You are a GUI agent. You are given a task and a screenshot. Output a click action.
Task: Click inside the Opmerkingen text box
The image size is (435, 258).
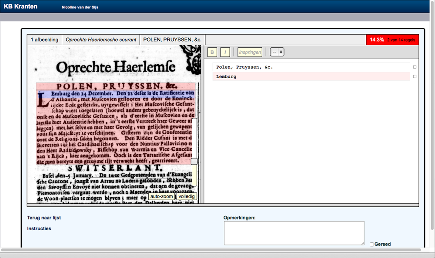click(294, 233)
